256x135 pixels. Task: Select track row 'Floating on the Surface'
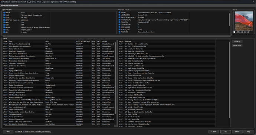tap(59, 112)
